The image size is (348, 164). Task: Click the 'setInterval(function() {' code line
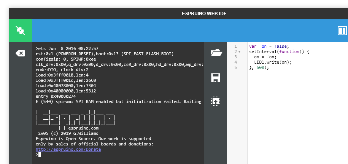click(279, 52)
